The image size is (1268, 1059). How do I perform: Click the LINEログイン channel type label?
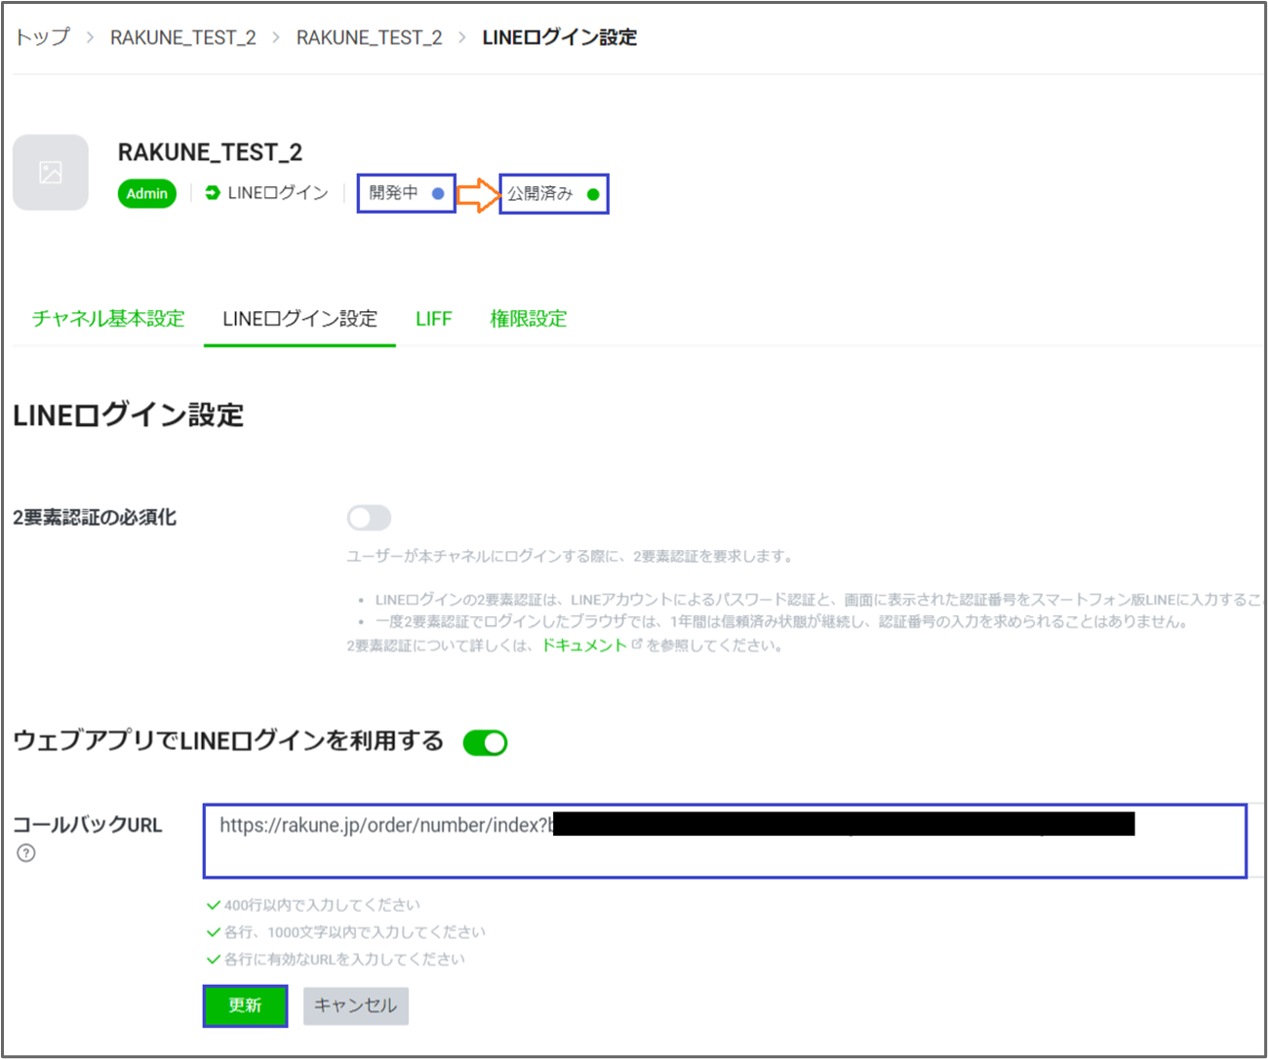(x=278, y=193)
